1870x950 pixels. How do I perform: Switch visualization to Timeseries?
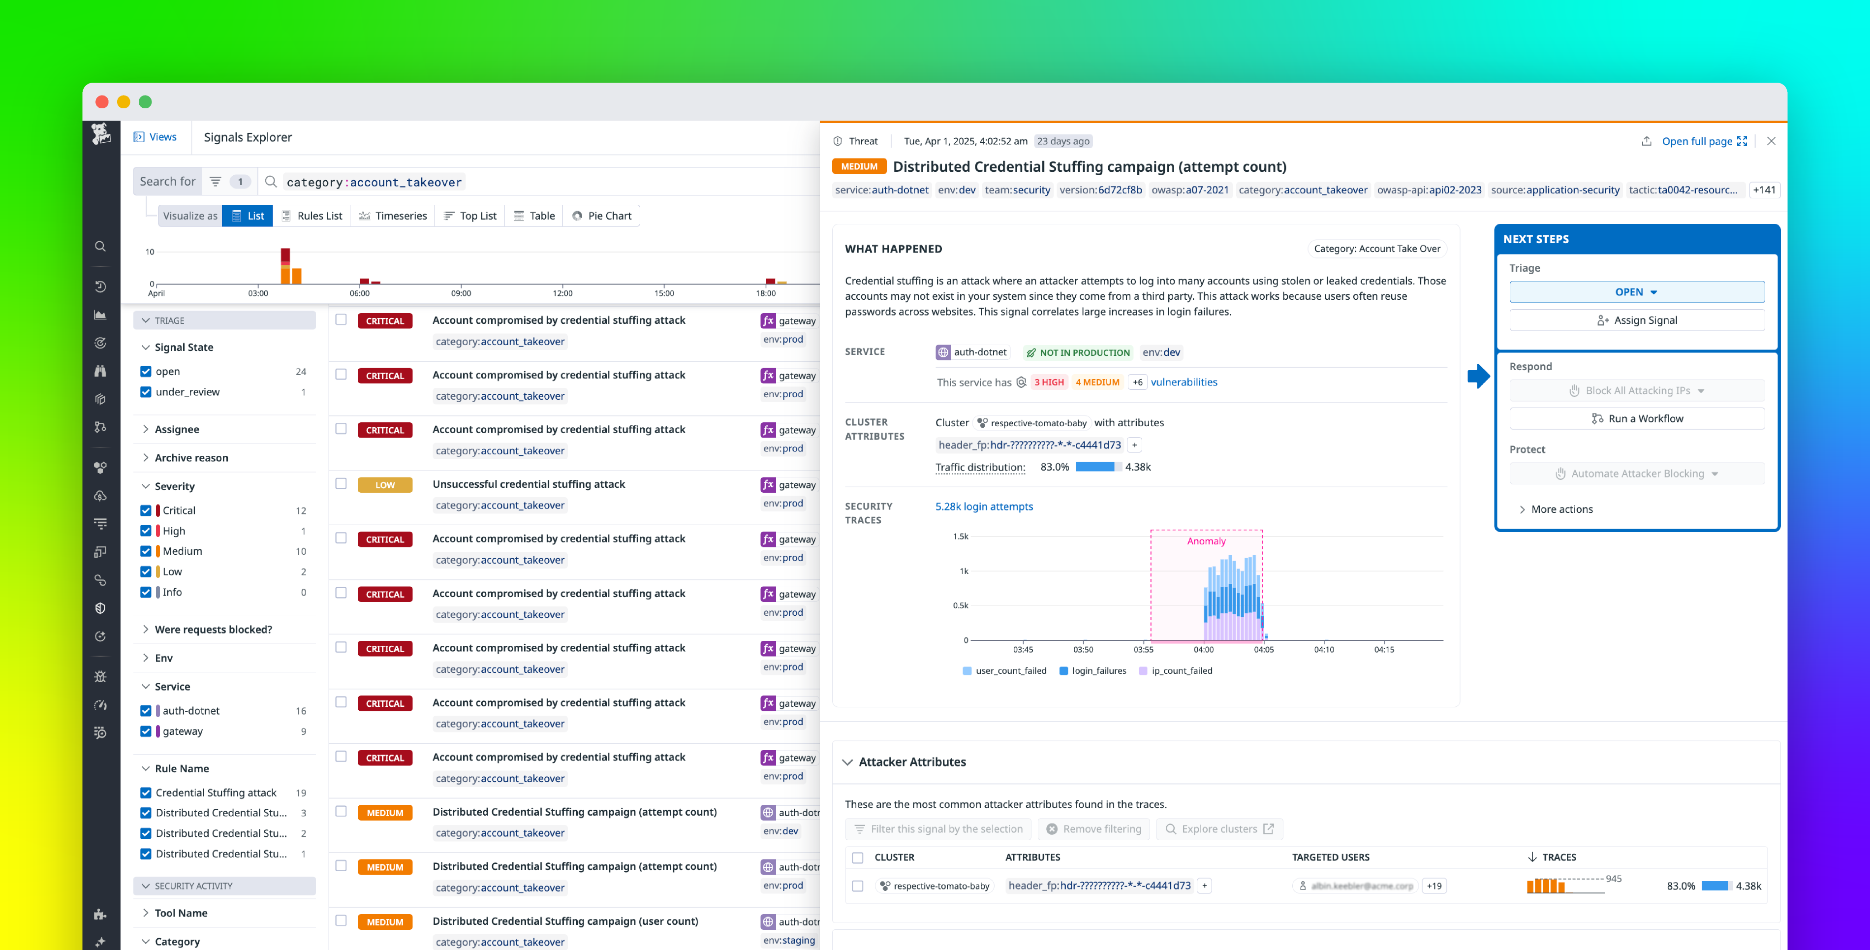(x=393, y=215)
